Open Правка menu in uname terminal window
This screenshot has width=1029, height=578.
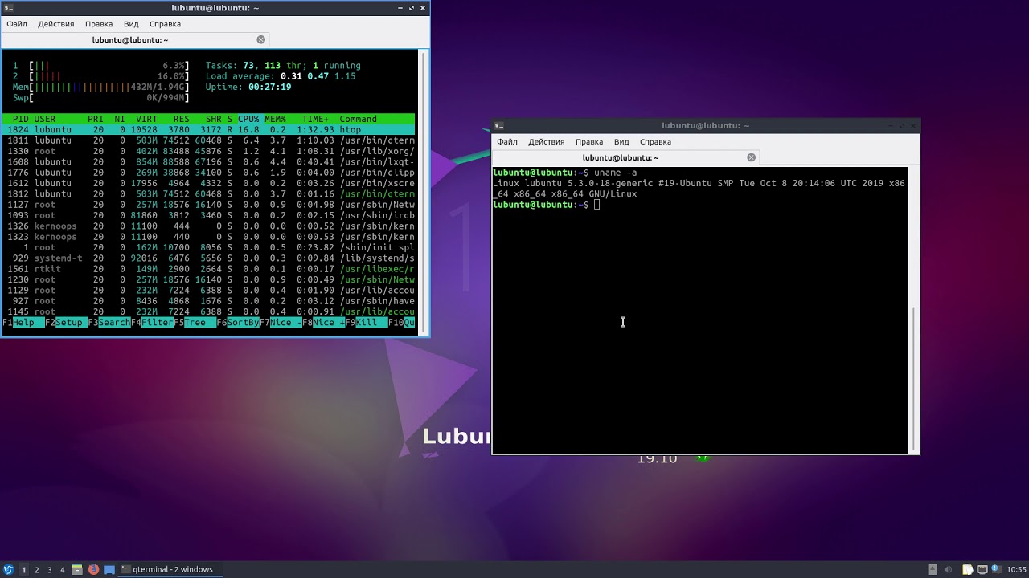[589, 142]
